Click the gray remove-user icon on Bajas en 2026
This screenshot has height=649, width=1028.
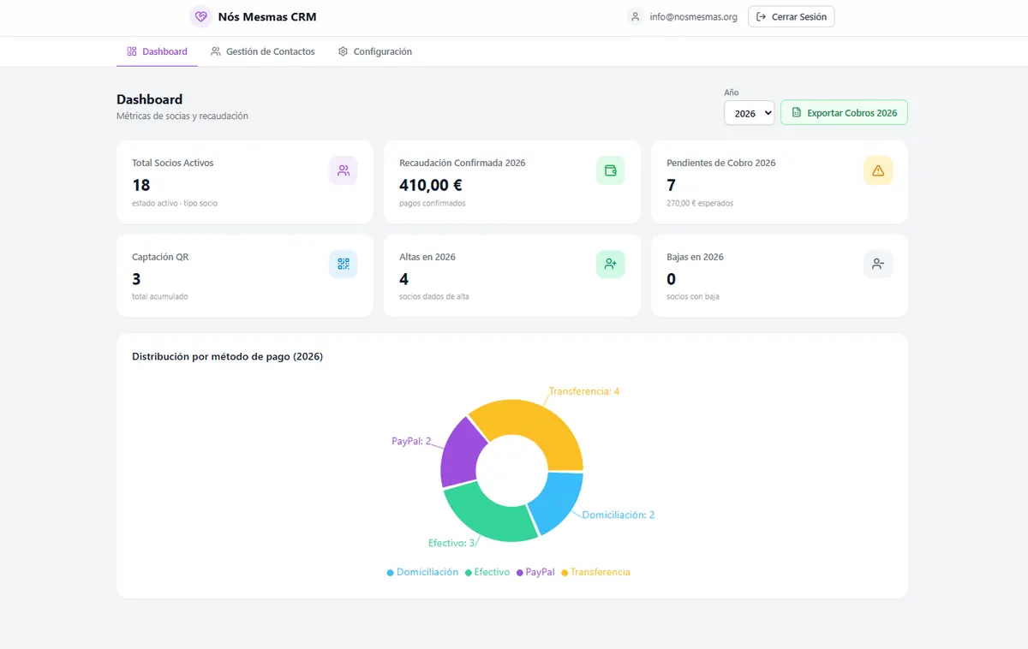pos(878,264)
